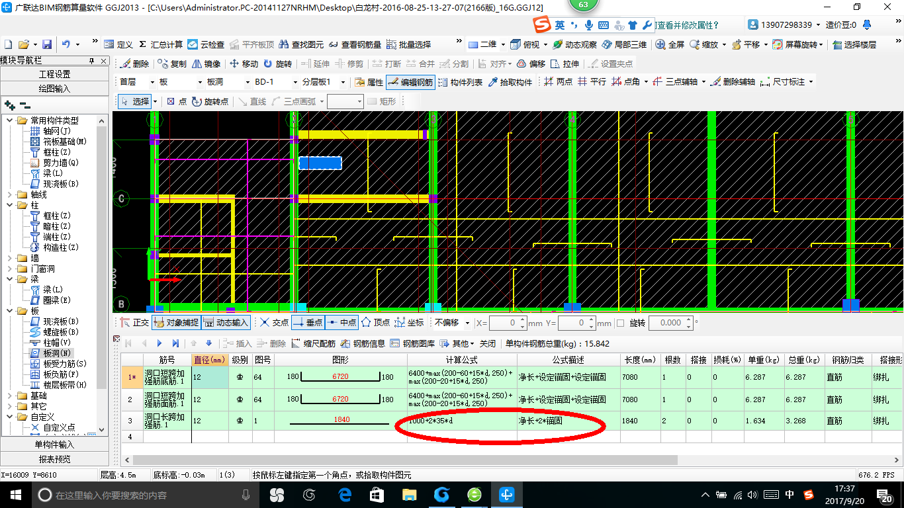Select the 平移 pan tool
The height and width of the screenshot is (508, 904).
[746, 44]
